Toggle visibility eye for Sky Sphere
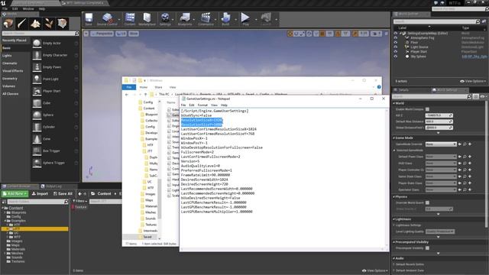Screen dimensions: 489x275 click(396, 57)
